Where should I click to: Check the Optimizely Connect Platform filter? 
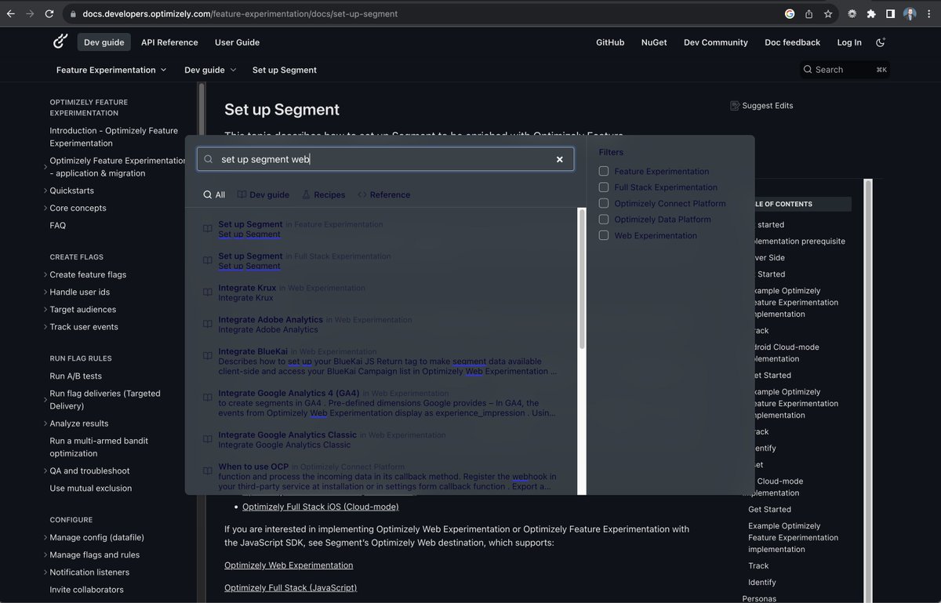[x=604, y=203]
